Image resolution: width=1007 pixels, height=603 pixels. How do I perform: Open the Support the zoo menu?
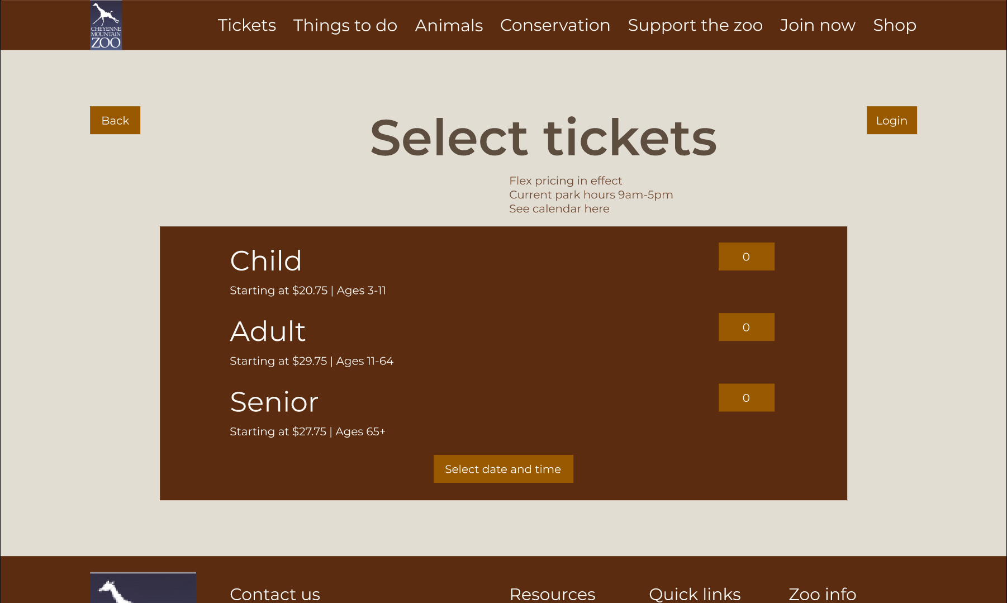(x=696, y=25)
